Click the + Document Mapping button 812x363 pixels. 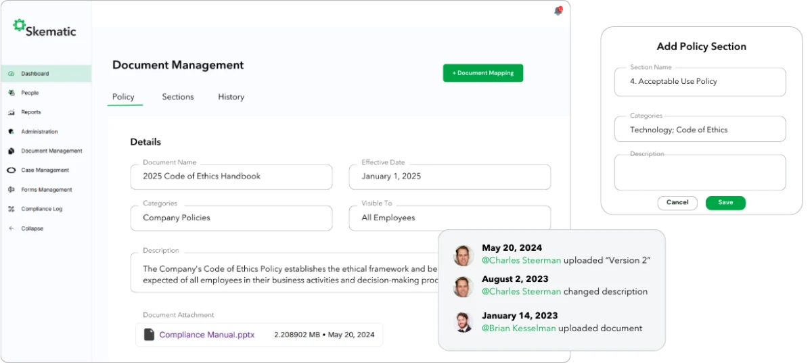(x=482, y=73)
